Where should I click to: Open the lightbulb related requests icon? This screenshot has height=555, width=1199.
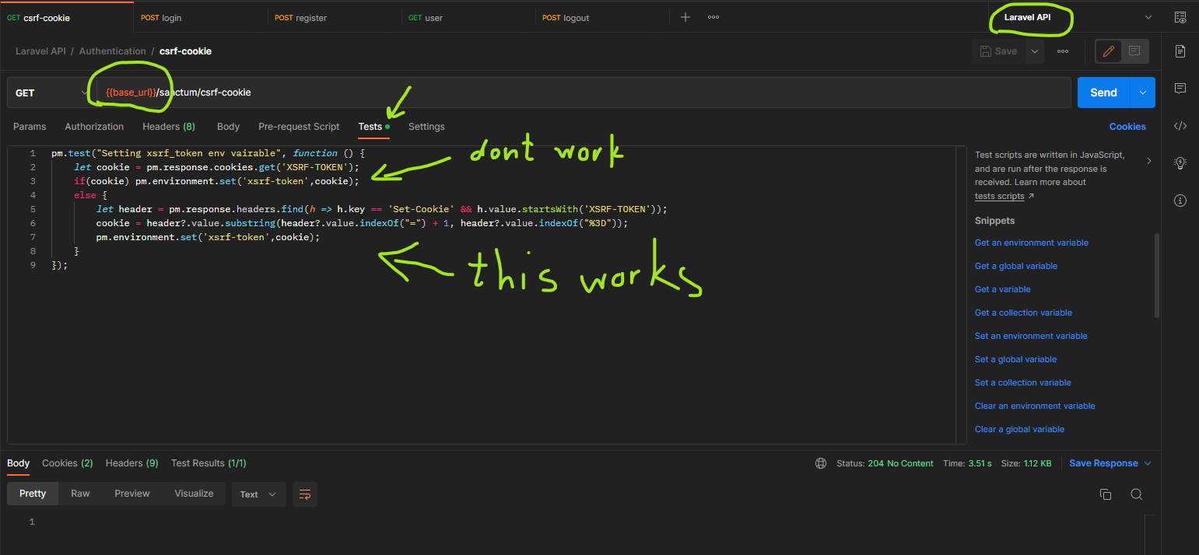point(1180,163)
